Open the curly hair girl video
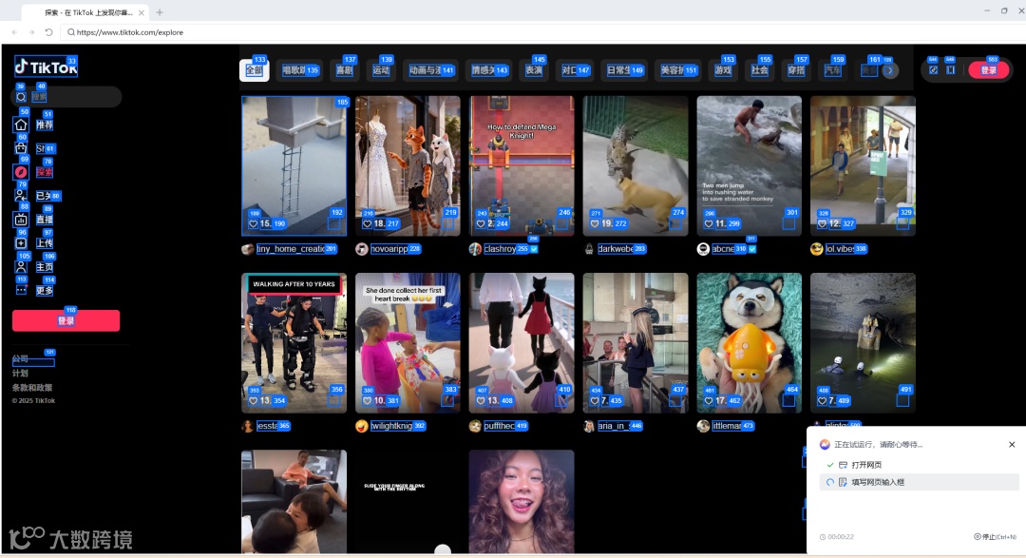1026x558 pixels. coord(522,502)
